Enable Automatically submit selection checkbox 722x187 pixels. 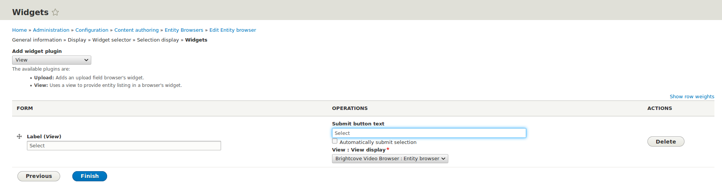(x=335, y=141)
